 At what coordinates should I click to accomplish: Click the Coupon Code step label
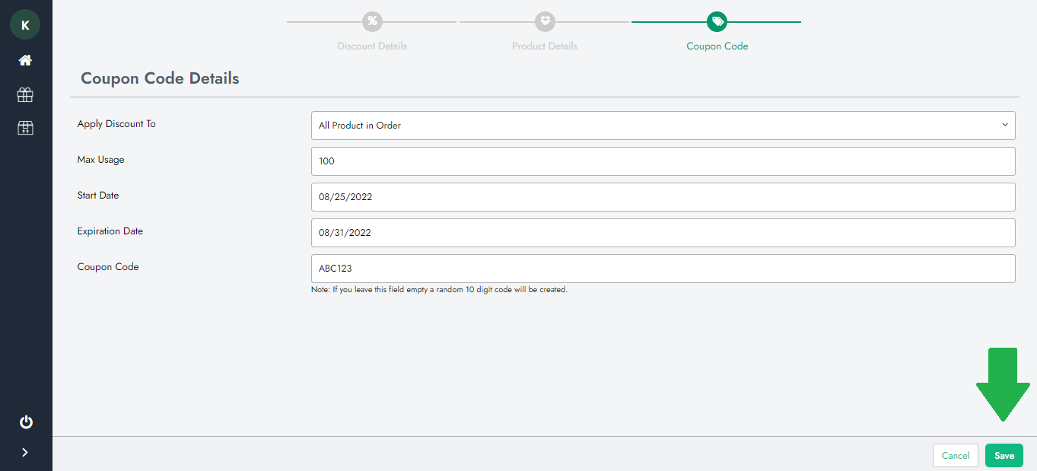pos(717,46)
